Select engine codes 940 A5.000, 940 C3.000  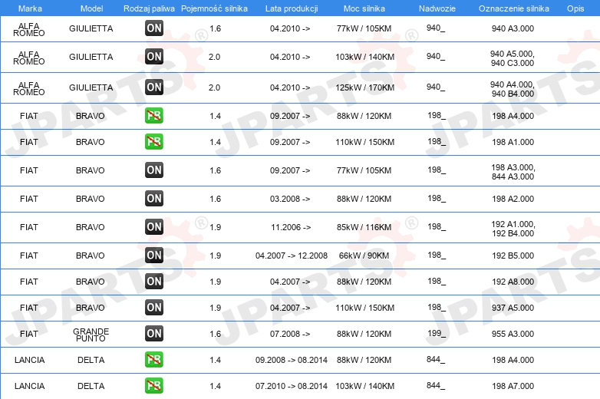(513, 58)
